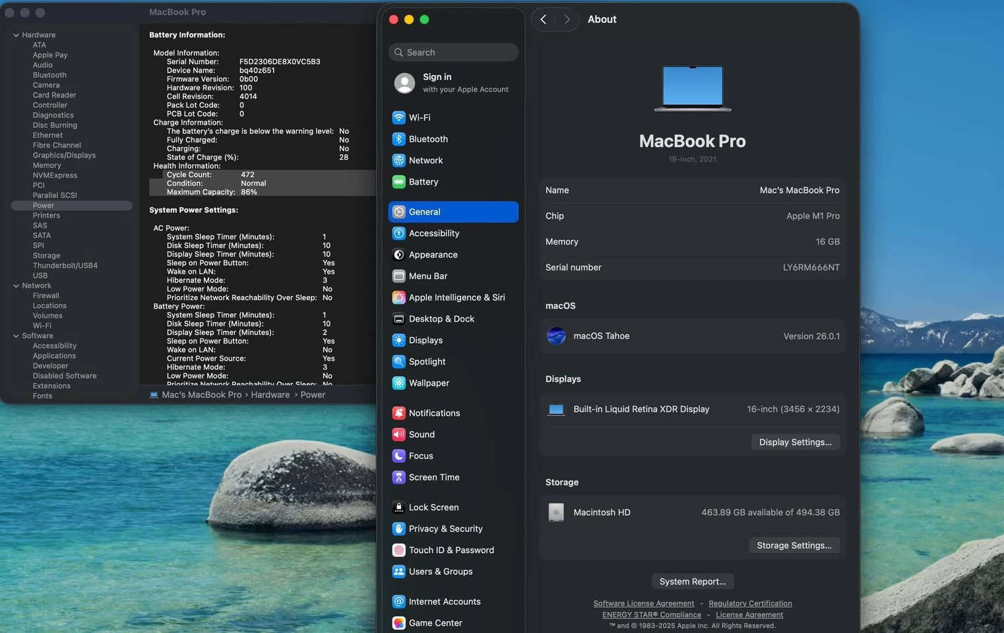Open Display Settings button
1004x633 pixels.
tap(795, 442)
